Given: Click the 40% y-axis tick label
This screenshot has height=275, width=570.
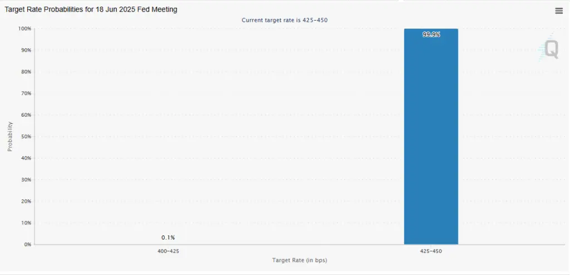Looking at the screenshot, I should click(x=25, y=158).
